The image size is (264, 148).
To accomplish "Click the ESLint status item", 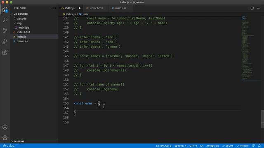I will 227,146.
